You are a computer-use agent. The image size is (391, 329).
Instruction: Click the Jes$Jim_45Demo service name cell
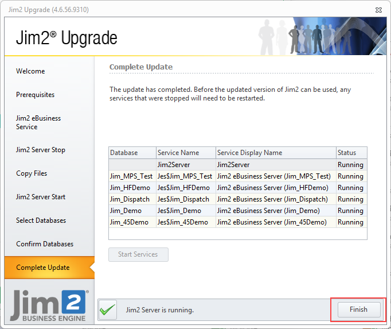tap(186, 222)
